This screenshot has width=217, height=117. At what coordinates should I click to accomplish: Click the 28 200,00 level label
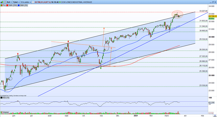[203, 50]
